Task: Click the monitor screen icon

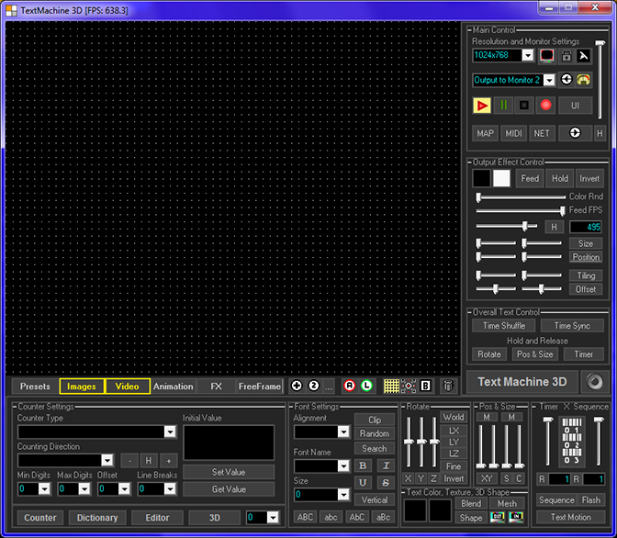Action: click(x=547, y=55)
